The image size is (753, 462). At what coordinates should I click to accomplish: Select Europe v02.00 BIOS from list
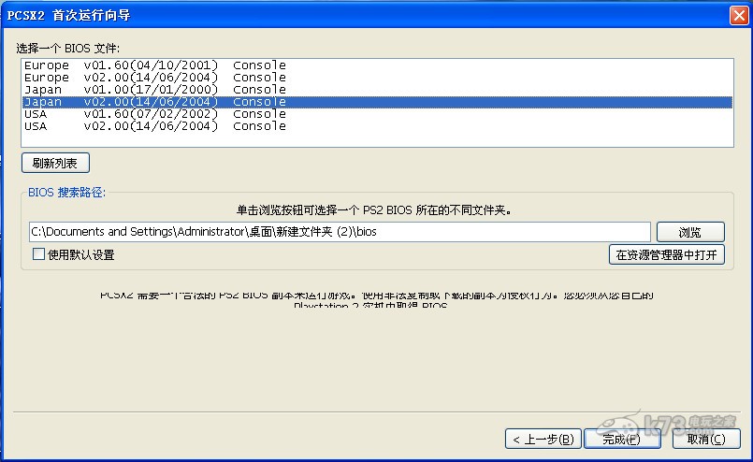pos(154,78)
